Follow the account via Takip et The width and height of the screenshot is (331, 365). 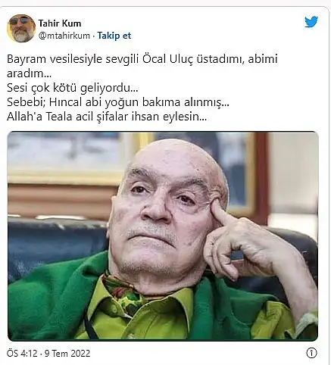[114, 36]
